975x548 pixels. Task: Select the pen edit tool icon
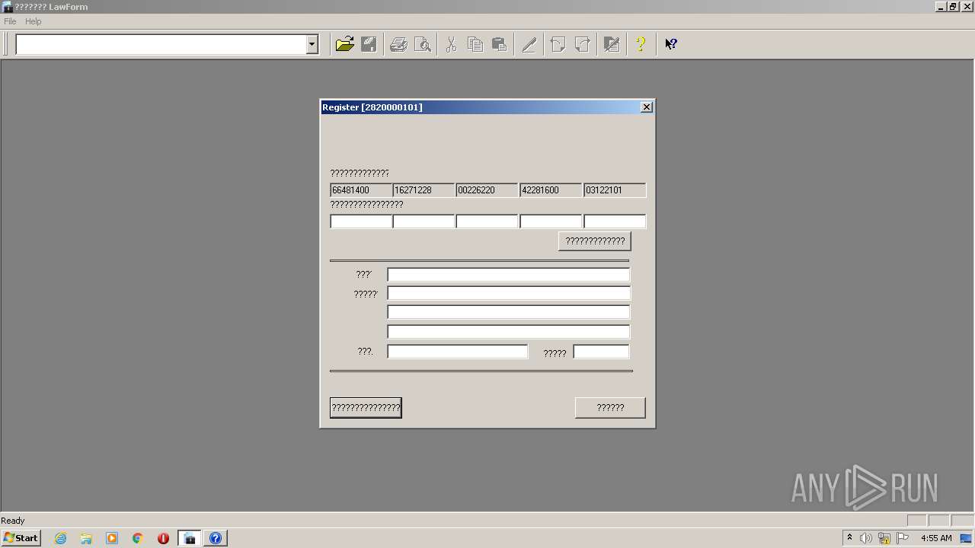(x=529, y=44)
